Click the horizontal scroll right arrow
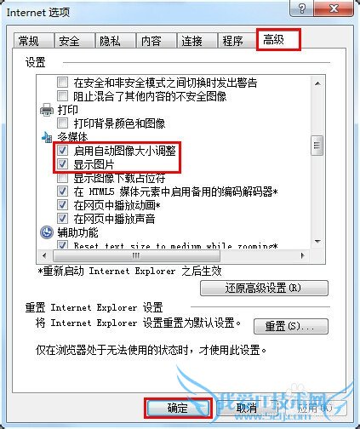This screenshot has height=429, width=360. coord(302,255)
